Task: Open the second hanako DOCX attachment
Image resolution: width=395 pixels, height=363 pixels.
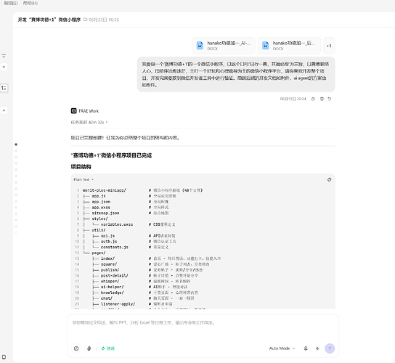Action: pos(289,46)
